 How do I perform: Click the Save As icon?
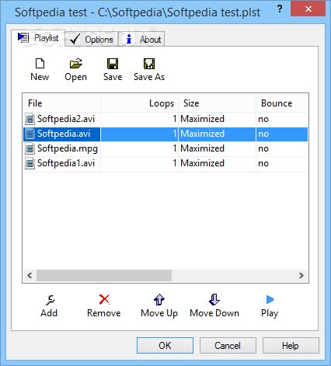click(149, 64)
